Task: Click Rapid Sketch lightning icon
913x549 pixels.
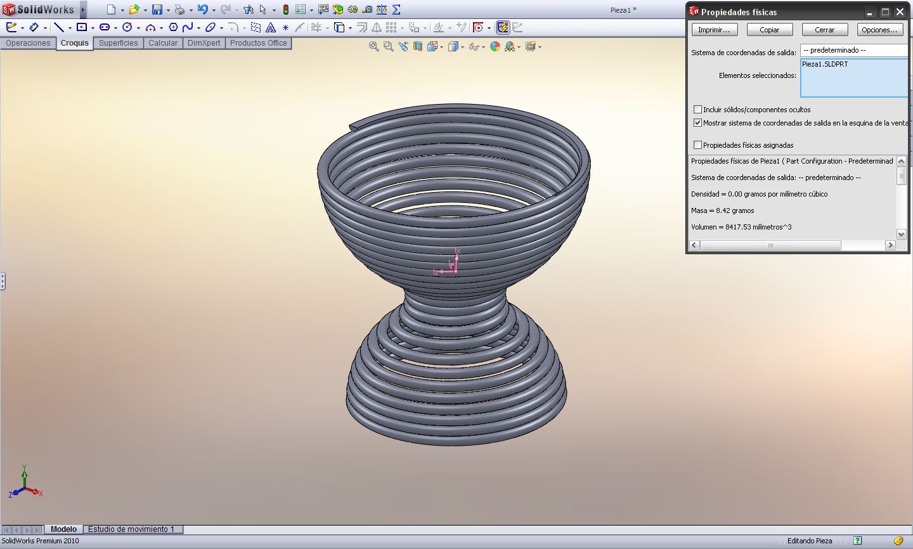Action: click(x=503, y=27)
